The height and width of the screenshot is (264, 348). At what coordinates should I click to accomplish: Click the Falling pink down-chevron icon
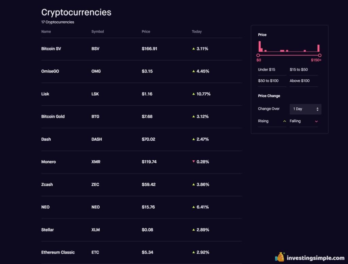pyautogui.click(x=316, y=121)
